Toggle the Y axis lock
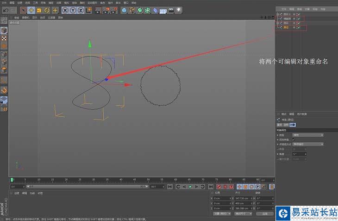This screenshot has width=338, height=221. 73,10
